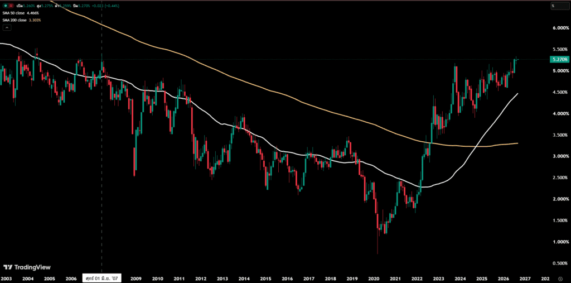The image size is (571, 283).
Task: Click the 4.000% price scale label
Action: click(x=561, y=113)
